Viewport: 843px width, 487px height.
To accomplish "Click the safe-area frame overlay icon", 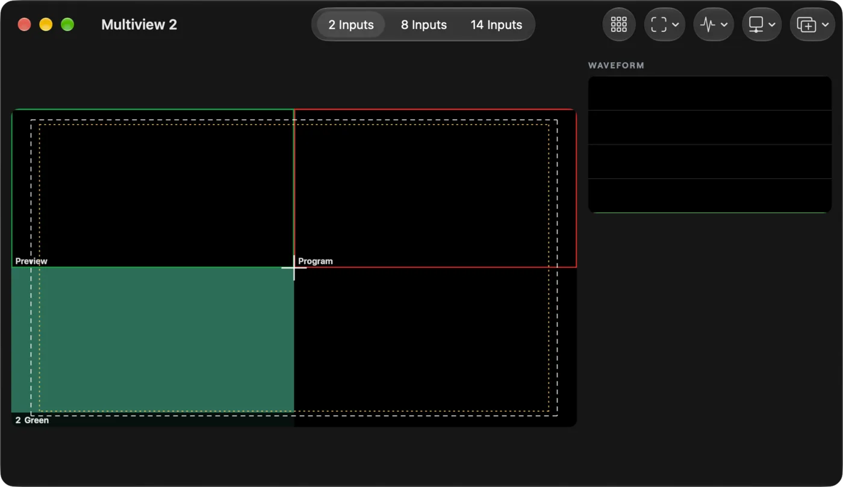I will 659,25.
